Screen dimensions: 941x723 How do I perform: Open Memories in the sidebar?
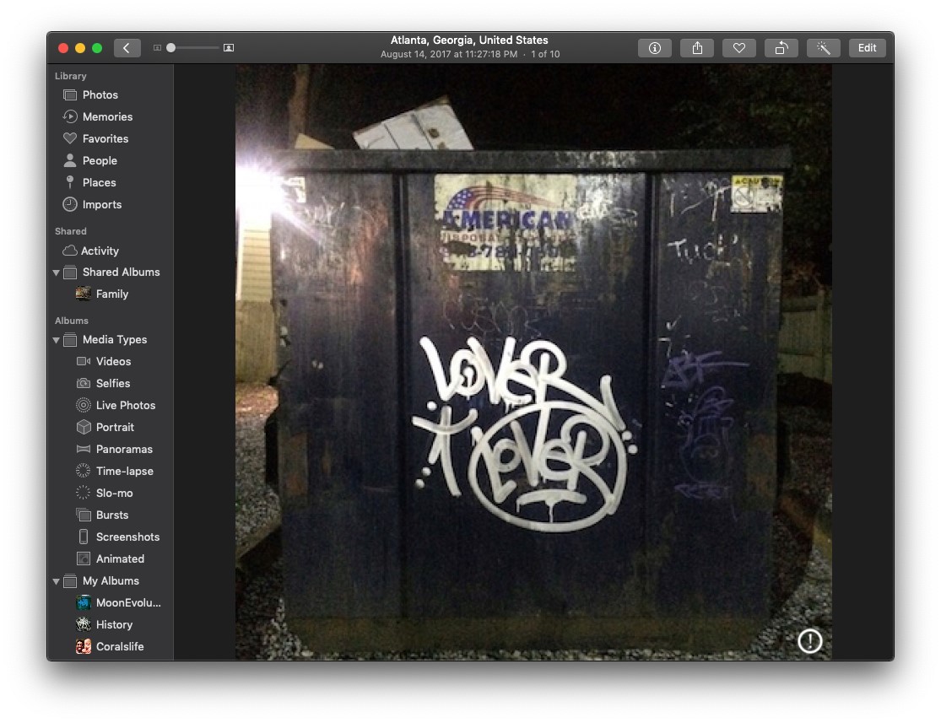pos(107,117)
